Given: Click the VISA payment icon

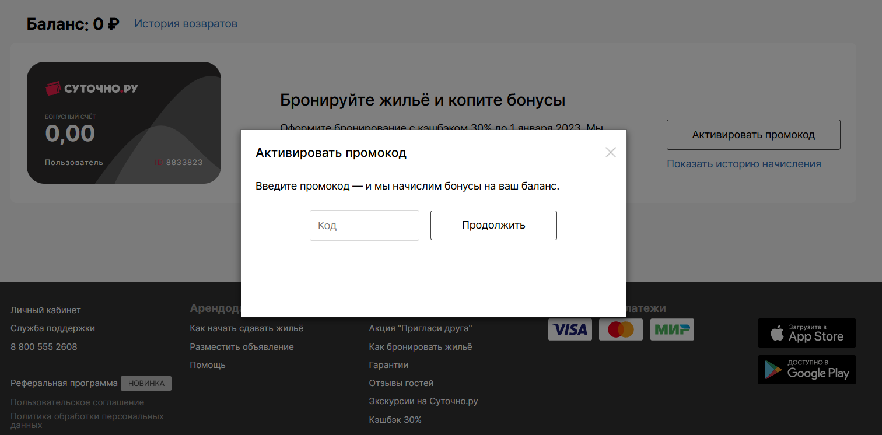Looking at the screenshot, I should coord(570,329).
